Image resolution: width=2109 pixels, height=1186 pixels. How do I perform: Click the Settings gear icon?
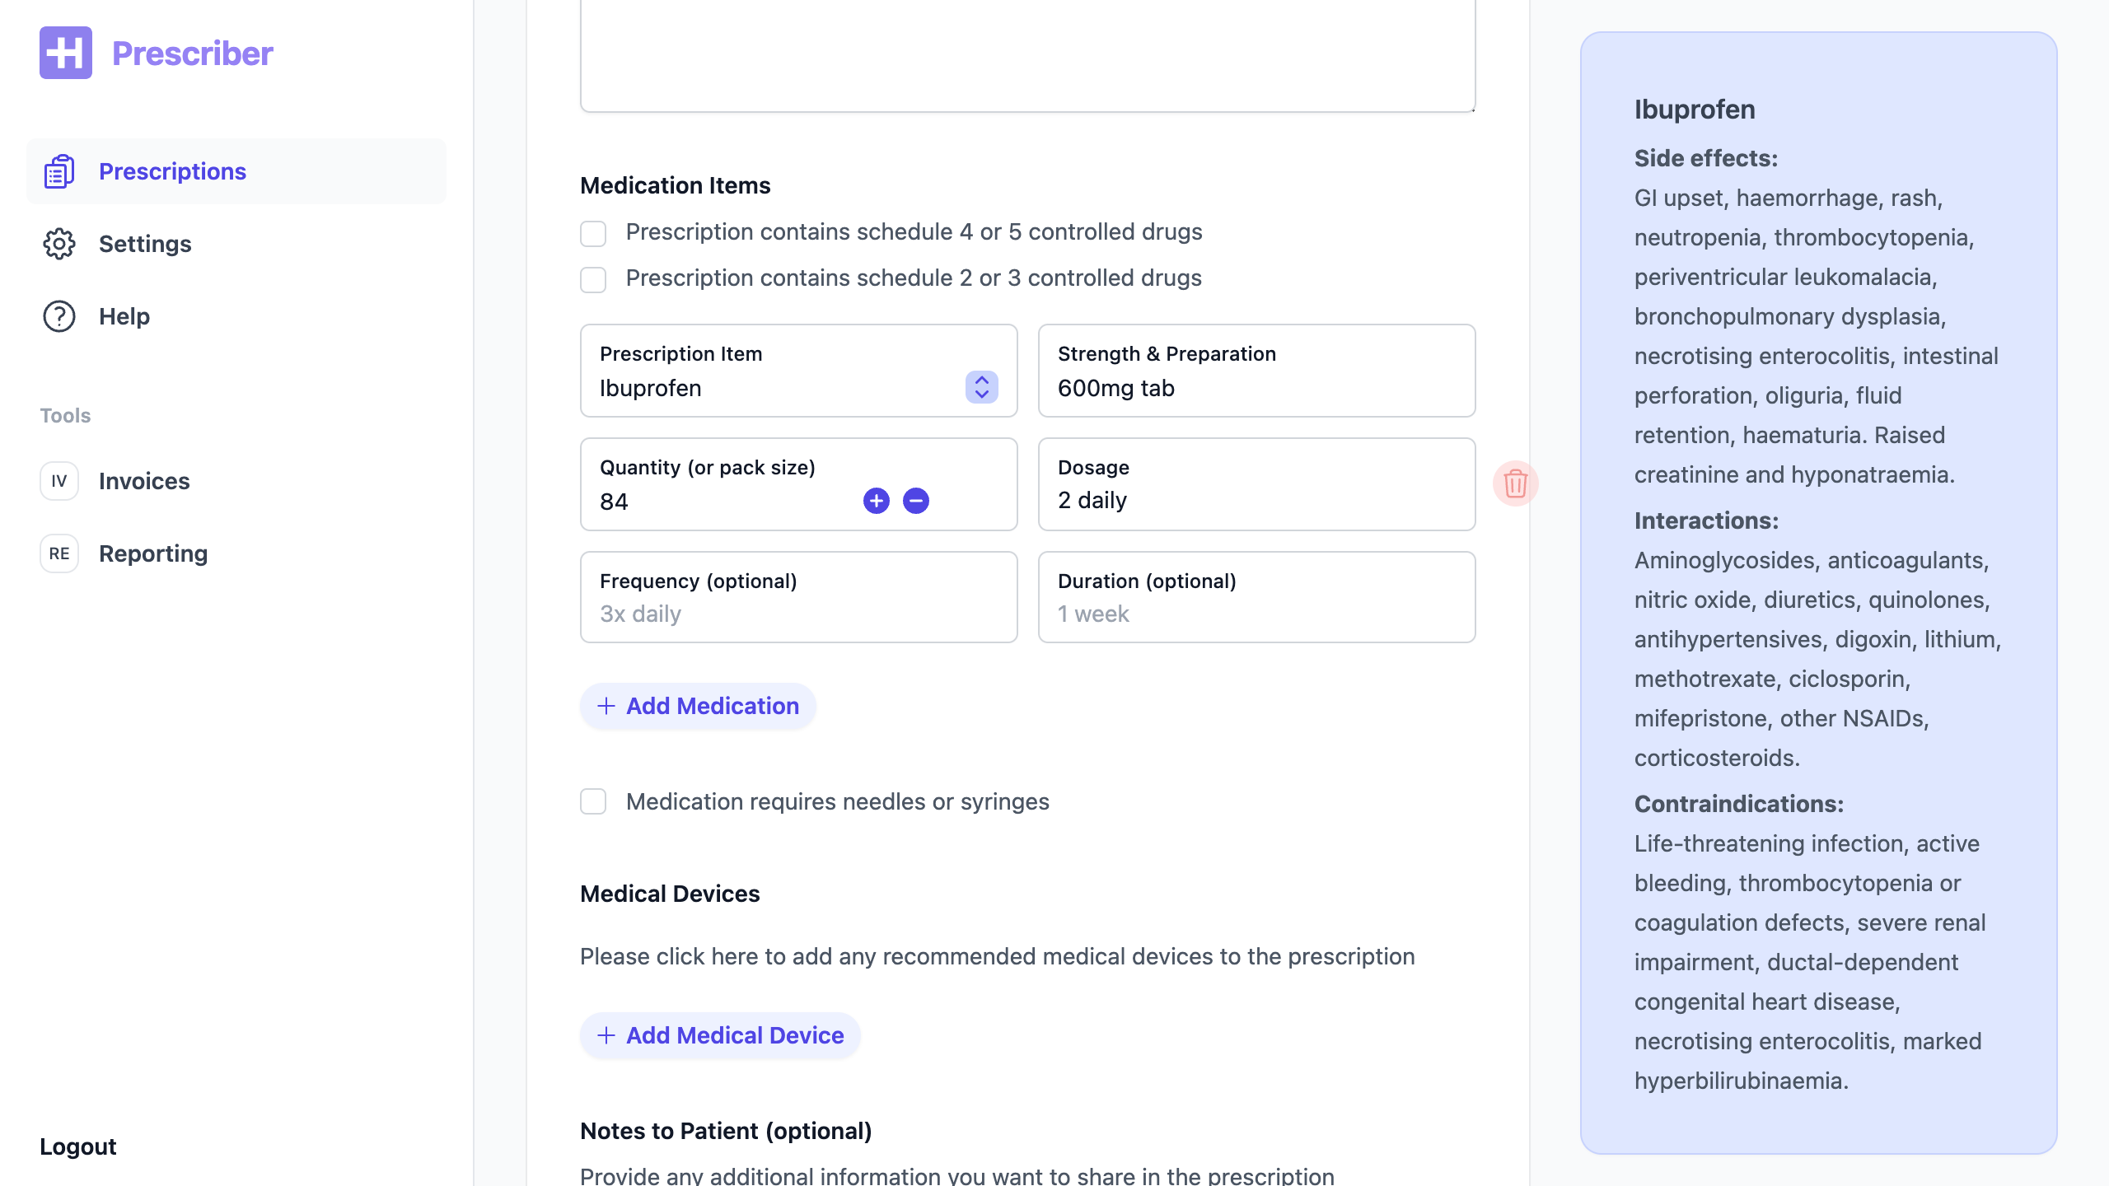(59, 244)
